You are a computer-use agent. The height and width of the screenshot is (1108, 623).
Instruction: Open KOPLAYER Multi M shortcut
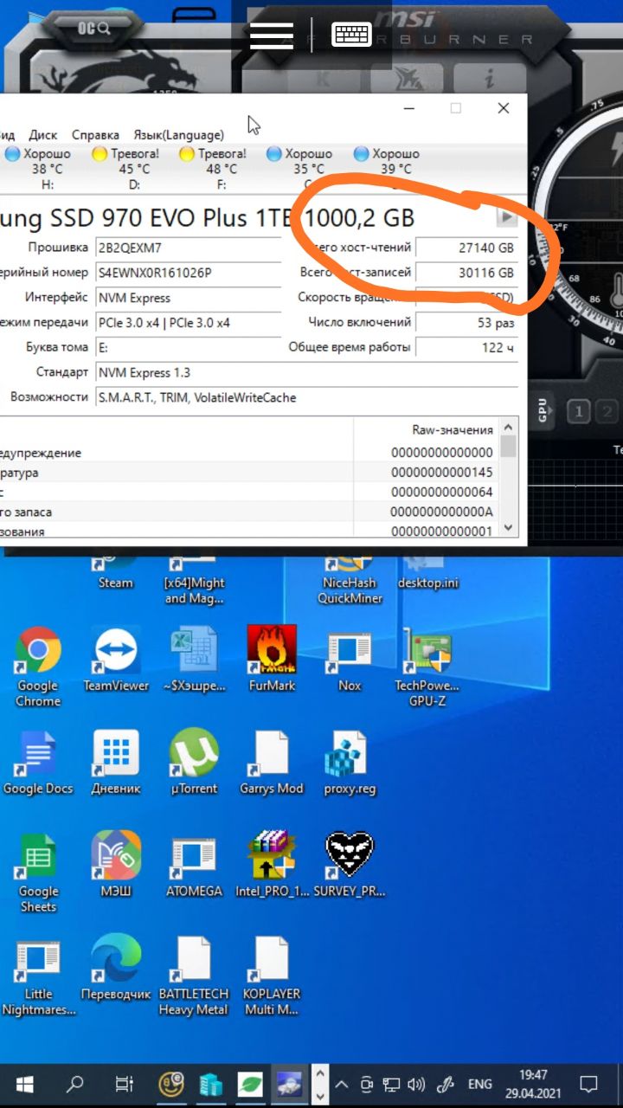point(272,976)
